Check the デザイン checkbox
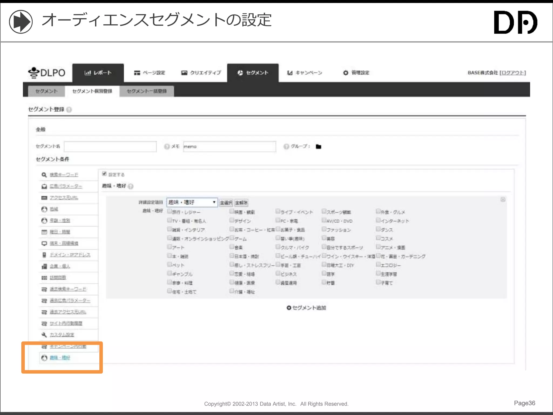The image size is (553, 415). click(232, 220)
